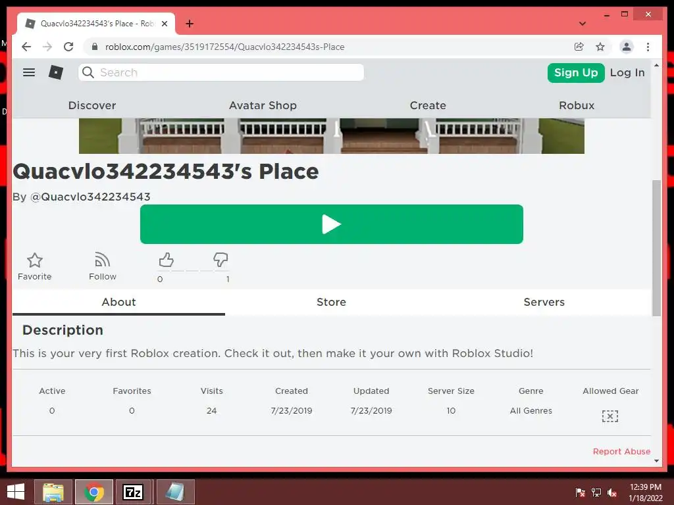Image resolution: width=674 pixels, height=505 pixels.
Task: Dislike the game with thumbs down
Action: point(220,259)
